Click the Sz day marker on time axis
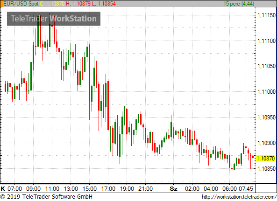This screenshot has width=277, height=201. [173, 189]
